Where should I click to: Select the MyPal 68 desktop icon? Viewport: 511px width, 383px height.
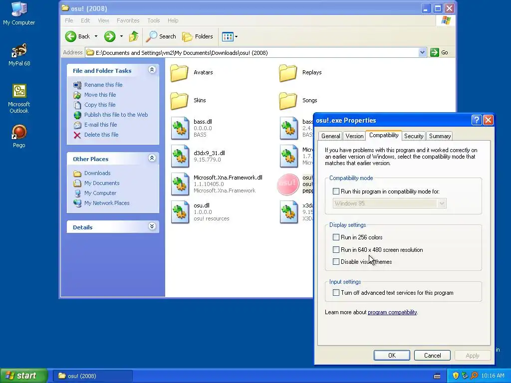click(x=19, y=54)
